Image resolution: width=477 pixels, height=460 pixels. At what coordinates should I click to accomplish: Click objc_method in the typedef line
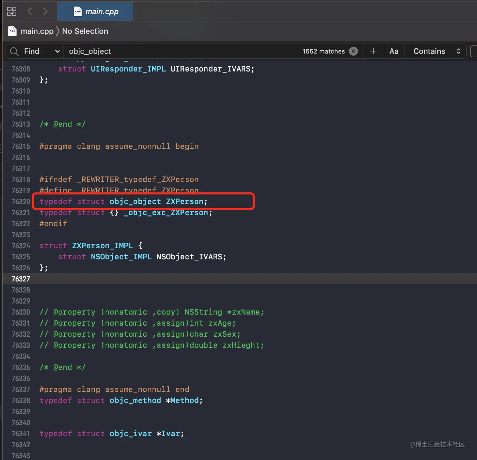135,401
